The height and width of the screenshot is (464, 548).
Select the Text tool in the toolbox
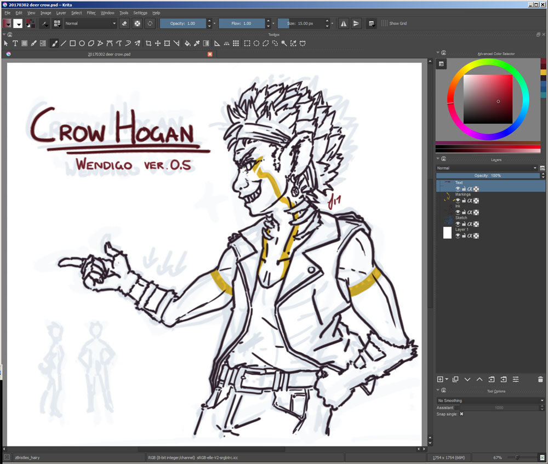15,43
